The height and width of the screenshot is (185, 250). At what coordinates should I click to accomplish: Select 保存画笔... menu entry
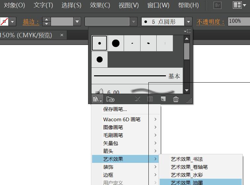click(x=115, y=109)
